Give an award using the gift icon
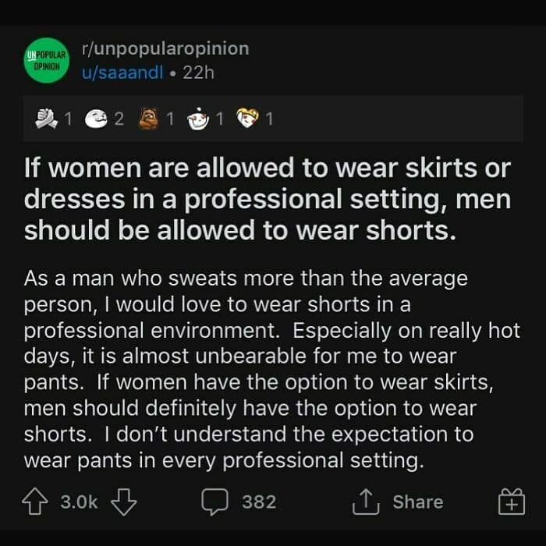The image size is (546, 546). point(512,503)
